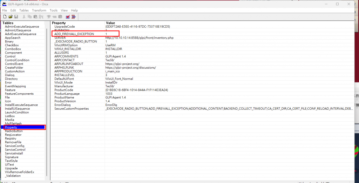
Task: Select the WixRemoveFolderEx table
Action: click(x=20, y=172)
